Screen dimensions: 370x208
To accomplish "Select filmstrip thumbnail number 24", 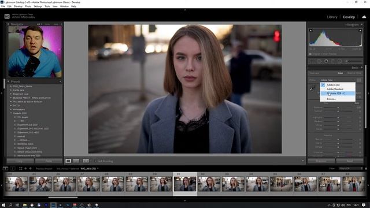I will tap(17, 184).
